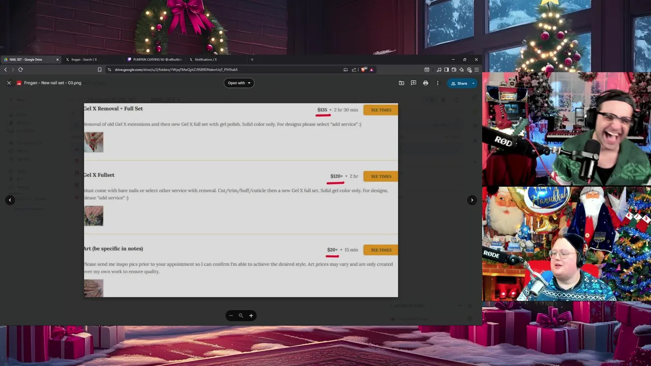651x366 pixels.
Task: Toggle the browser sidebar panel
Action: click(x=447, y=70)
